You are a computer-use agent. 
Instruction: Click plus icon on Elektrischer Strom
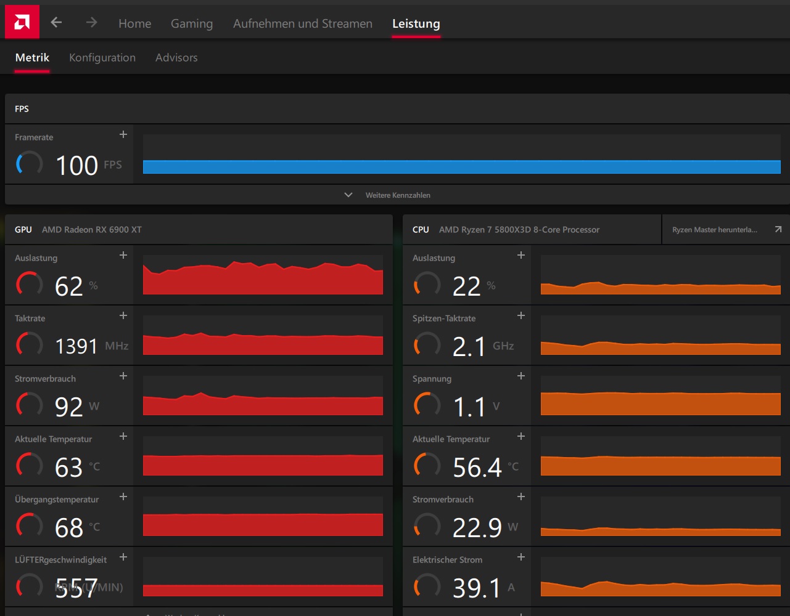coord(521,557)
